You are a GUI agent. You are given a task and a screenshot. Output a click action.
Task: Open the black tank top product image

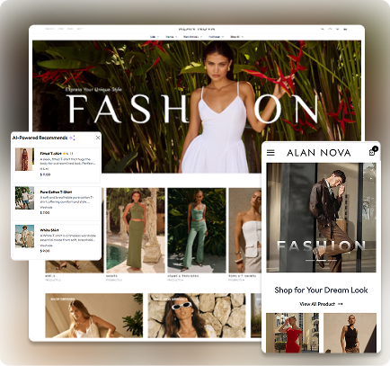click(350, 333)
